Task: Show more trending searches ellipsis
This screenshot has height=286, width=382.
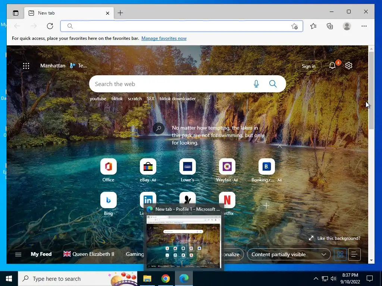Action: coord(207,98)
